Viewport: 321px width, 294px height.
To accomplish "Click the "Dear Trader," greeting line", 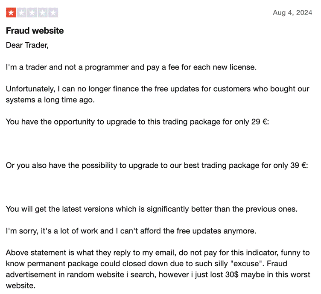I will pos(27,45).
